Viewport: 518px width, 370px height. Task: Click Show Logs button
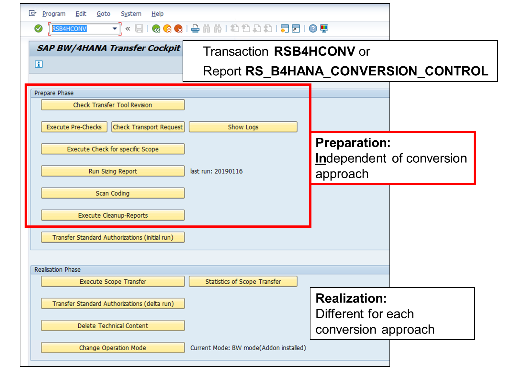(x=243, y=127)
